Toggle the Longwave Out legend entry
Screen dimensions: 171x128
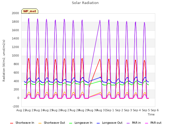(x=110, y=123)
